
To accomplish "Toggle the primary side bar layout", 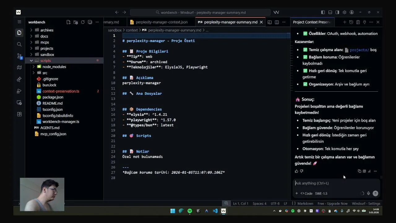I will click(323, 12).
